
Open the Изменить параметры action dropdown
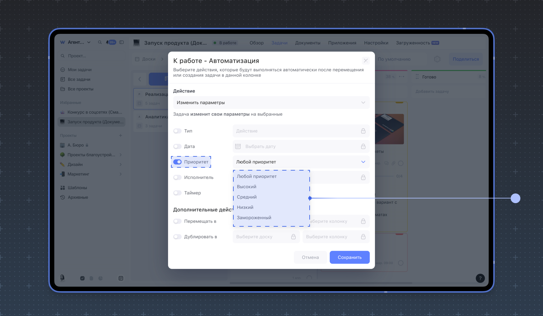click(x=271, y=103)
